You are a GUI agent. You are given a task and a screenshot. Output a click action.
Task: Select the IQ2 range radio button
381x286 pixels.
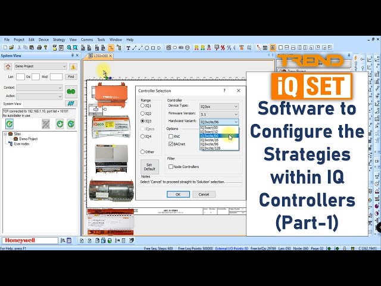tap(143, 113)
